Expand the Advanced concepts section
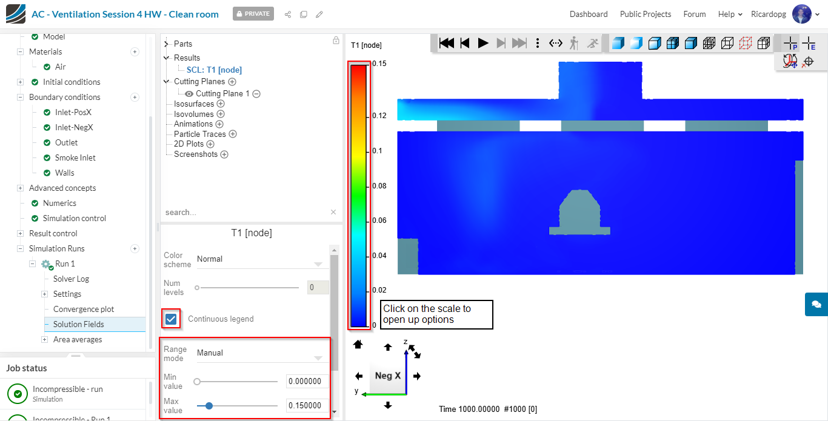The width and height of the screenshot is (828, 421). click(x=20, y=188)
